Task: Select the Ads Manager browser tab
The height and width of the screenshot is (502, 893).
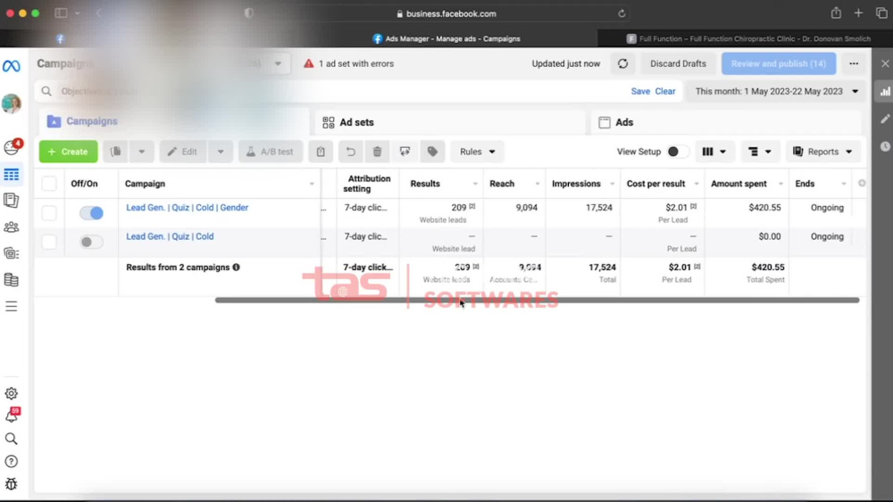Action: point(446,38)
